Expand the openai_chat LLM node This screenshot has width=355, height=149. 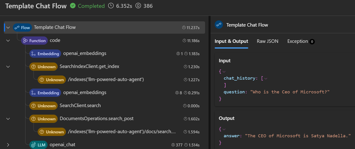(8, 145)
